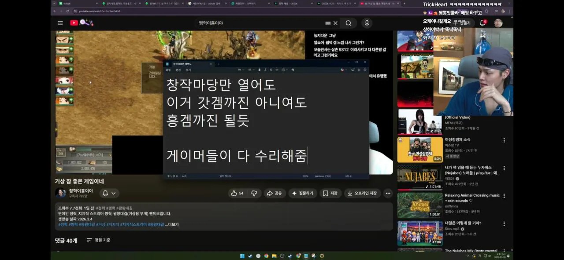The image size is (564, 260).
Task: Like the video with 54 likes
Action: click(237, 193)
